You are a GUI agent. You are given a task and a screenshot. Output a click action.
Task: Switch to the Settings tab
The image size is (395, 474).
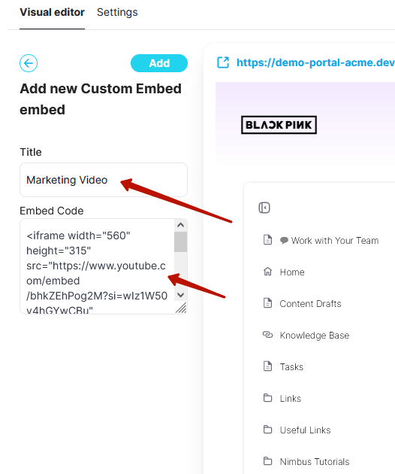(x=117, y=12)
